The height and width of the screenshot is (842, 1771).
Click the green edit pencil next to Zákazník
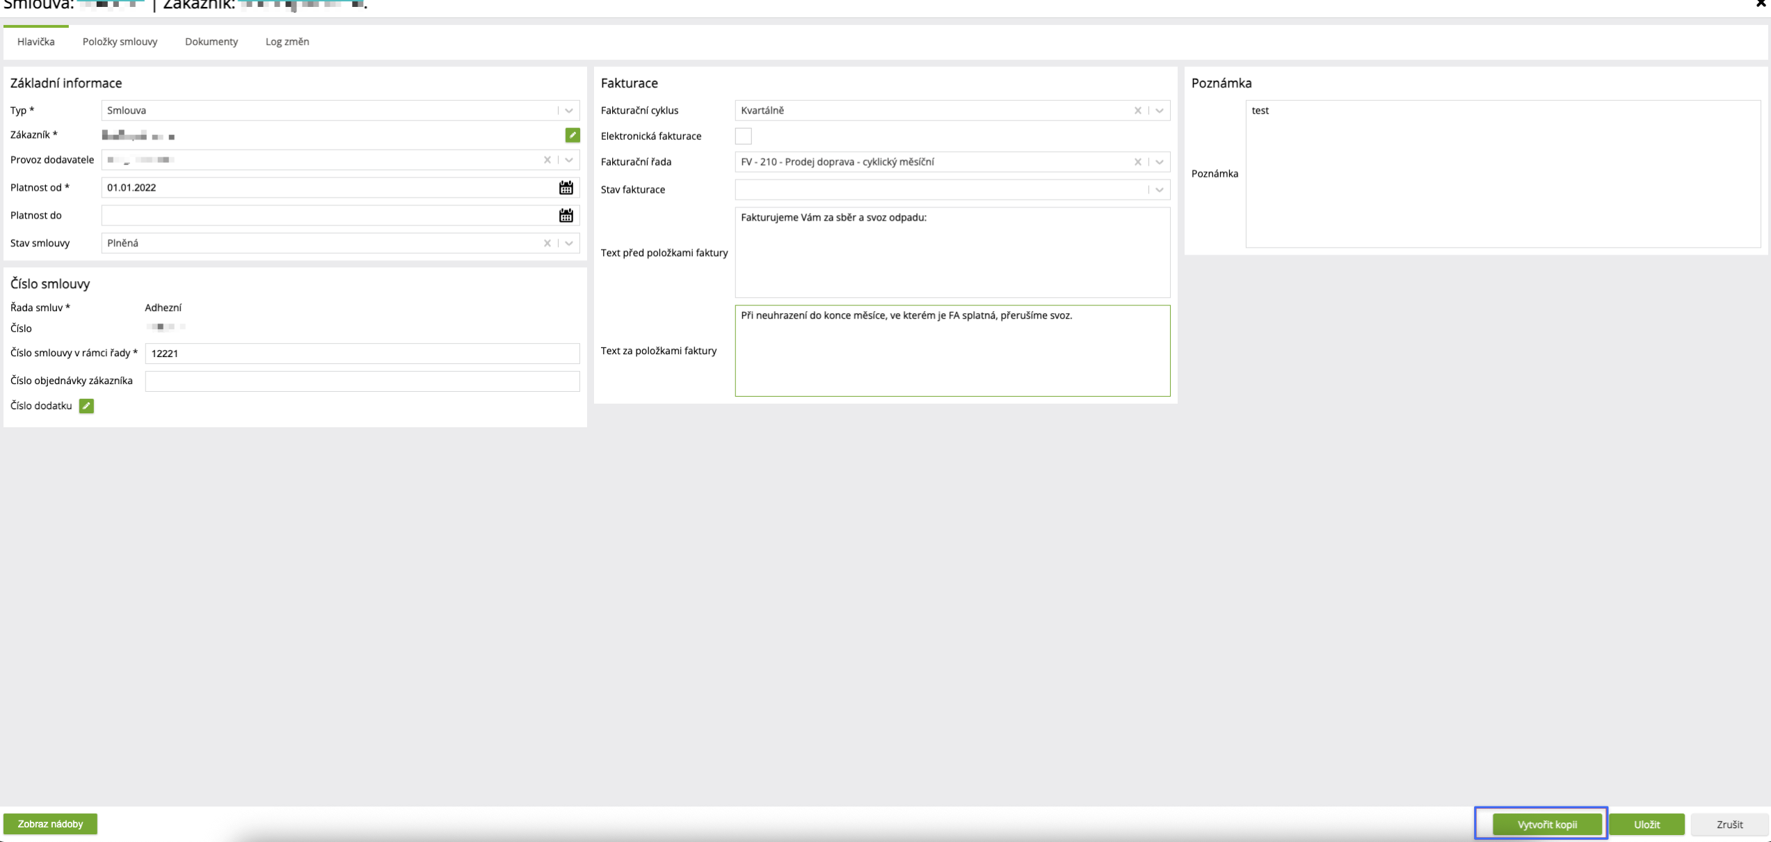pyautogui.click(x=572, y=135)
